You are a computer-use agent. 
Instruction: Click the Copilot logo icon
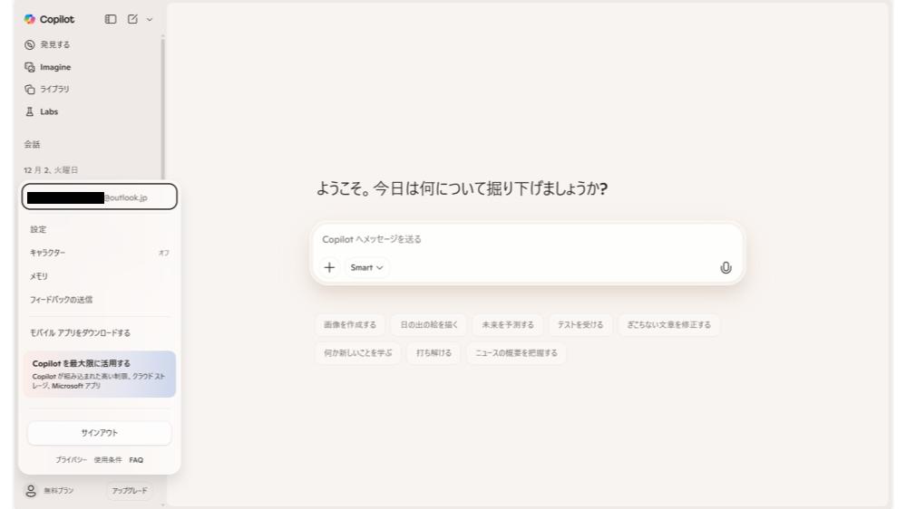29,19
